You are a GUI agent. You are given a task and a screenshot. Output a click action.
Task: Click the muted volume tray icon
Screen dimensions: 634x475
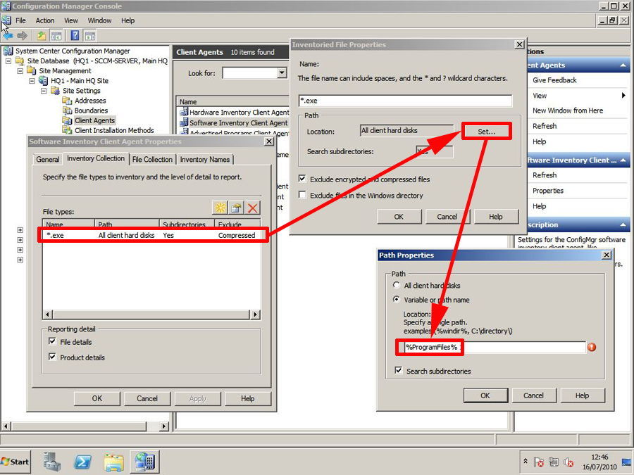(x=569, y=462)
